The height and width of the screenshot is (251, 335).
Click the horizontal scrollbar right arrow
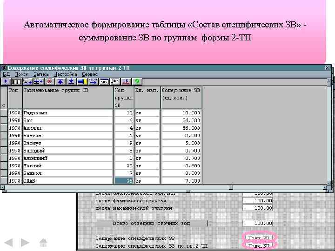point(325,188)
